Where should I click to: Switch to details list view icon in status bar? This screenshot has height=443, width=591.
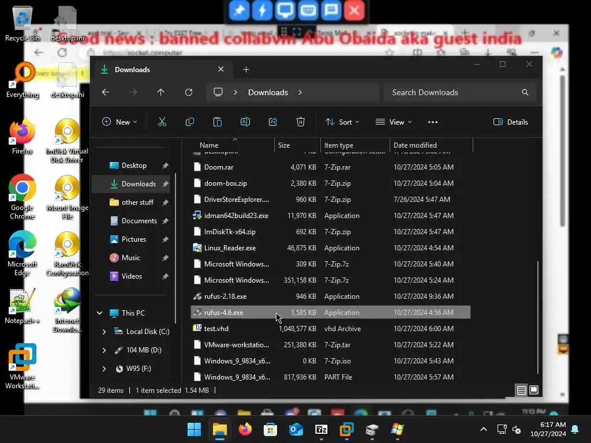521,391
